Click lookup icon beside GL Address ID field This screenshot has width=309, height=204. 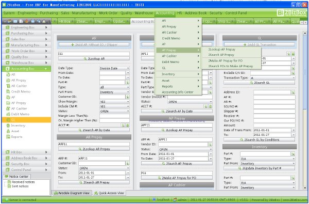click(293, 92)
